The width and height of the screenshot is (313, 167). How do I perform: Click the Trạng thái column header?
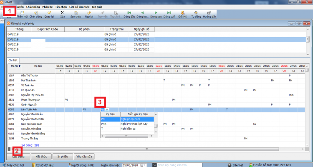116,29
